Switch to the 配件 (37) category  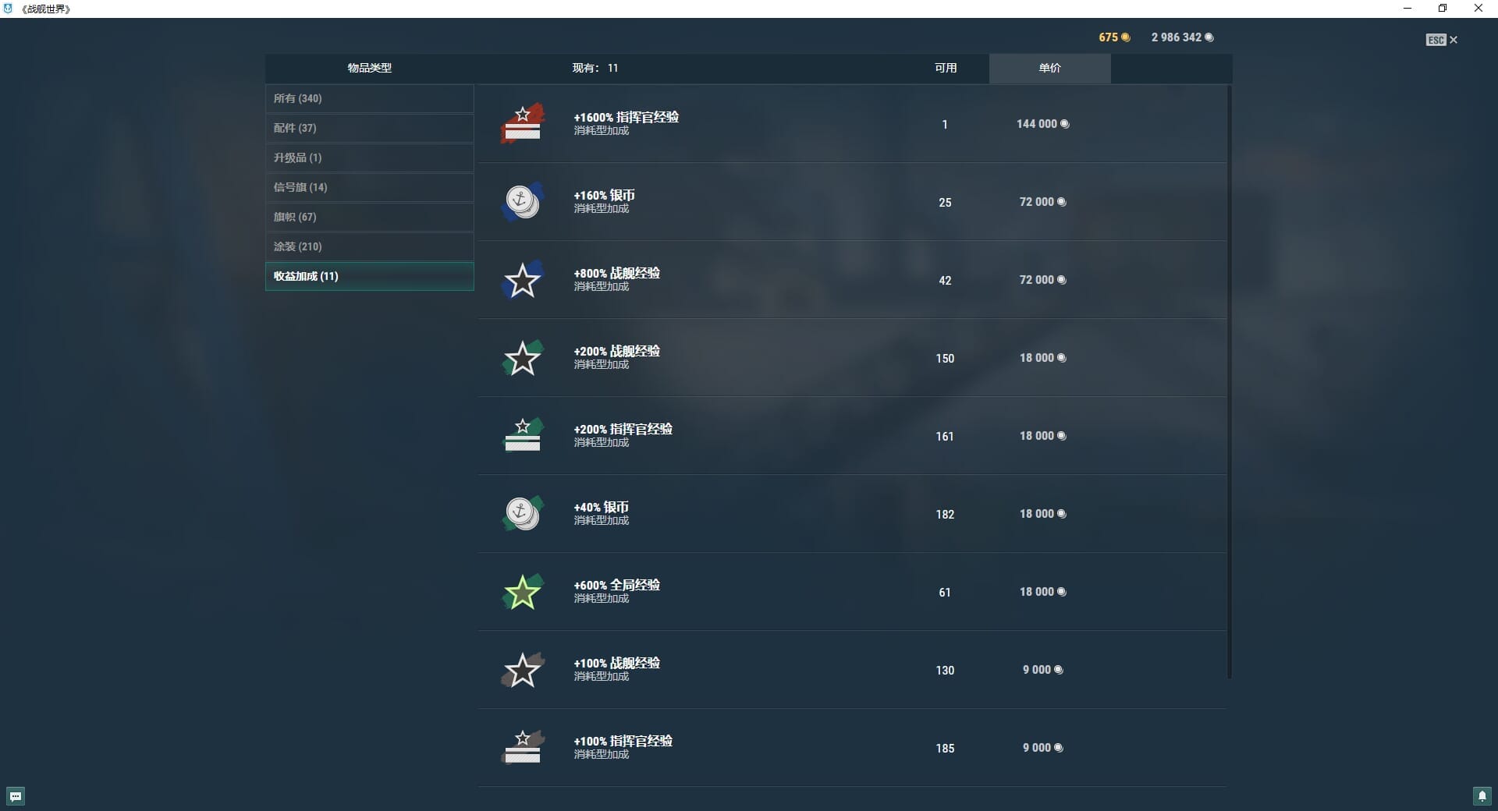coord(369,128)
